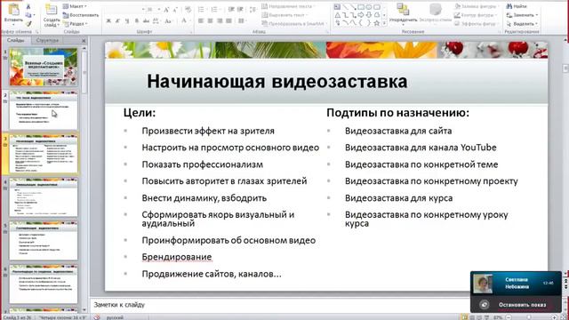Close the slides thumbnail pane
This screenshot has height=320, width=569.
pyautogui.click(x=84, y=41)
